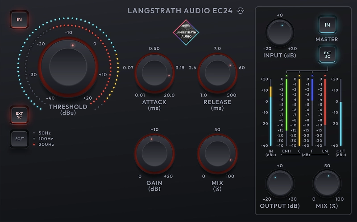
Task: Toggle the red IN bypass button
Action: (19, 20)
